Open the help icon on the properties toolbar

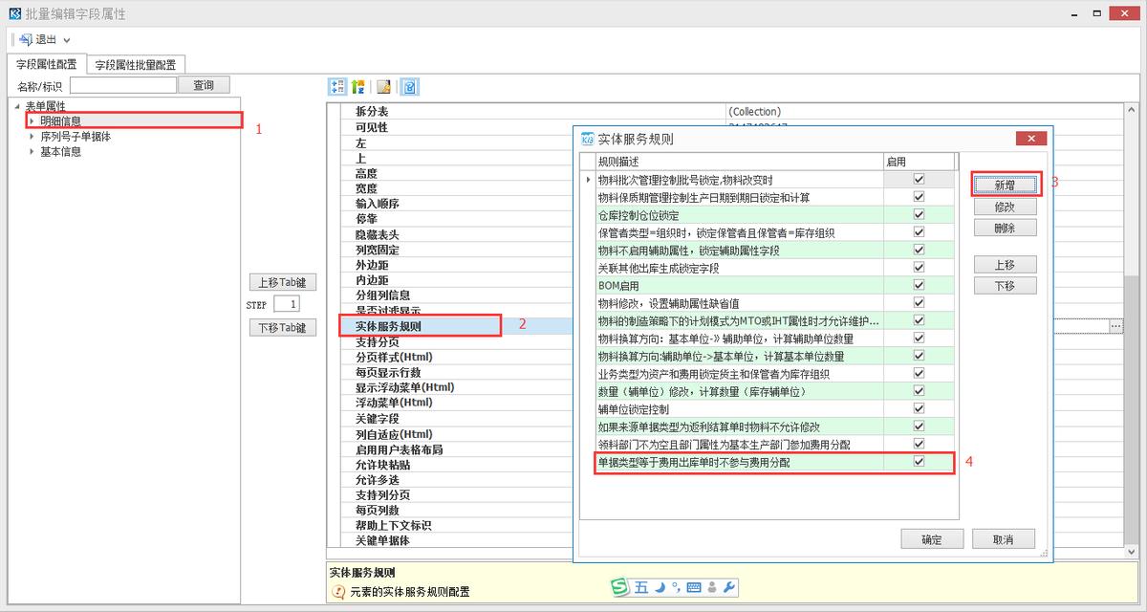411,87
